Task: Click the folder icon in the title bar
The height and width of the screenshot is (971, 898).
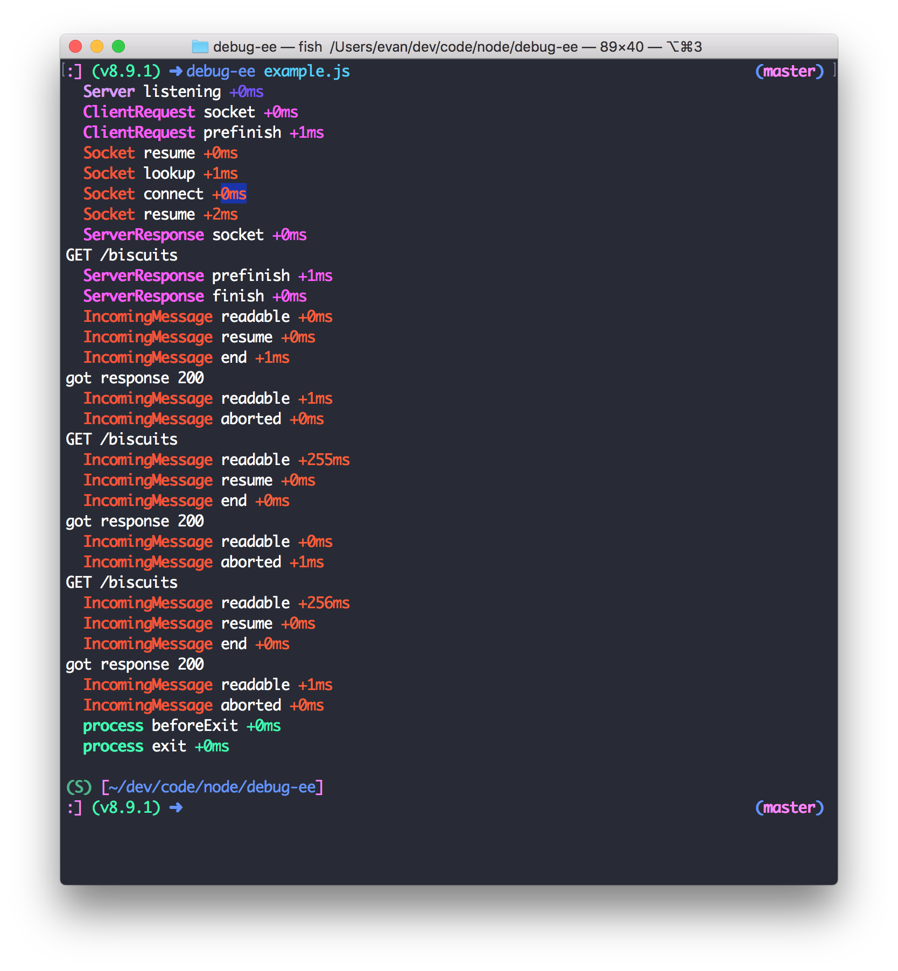Action: point(200,47)
